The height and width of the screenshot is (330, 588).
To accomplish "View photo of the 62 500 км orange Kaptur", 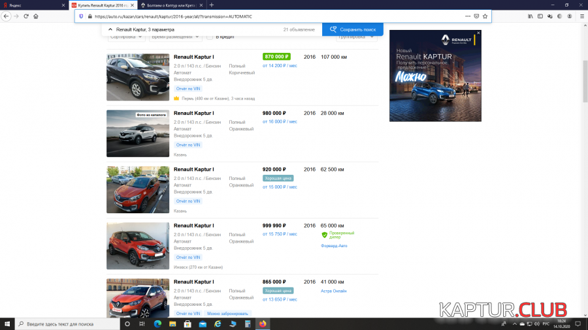I will tap(138, 190).
